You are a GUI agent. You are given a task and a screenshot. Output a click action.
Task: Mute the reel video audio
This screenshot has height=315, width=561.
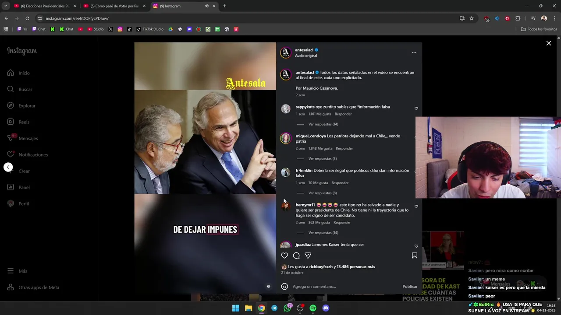click(269, 287)
